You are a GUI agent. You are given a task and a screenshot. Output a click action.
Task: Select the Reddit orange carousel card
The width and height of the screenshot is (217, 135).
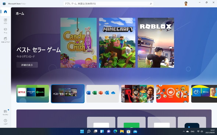pos(172,94)
